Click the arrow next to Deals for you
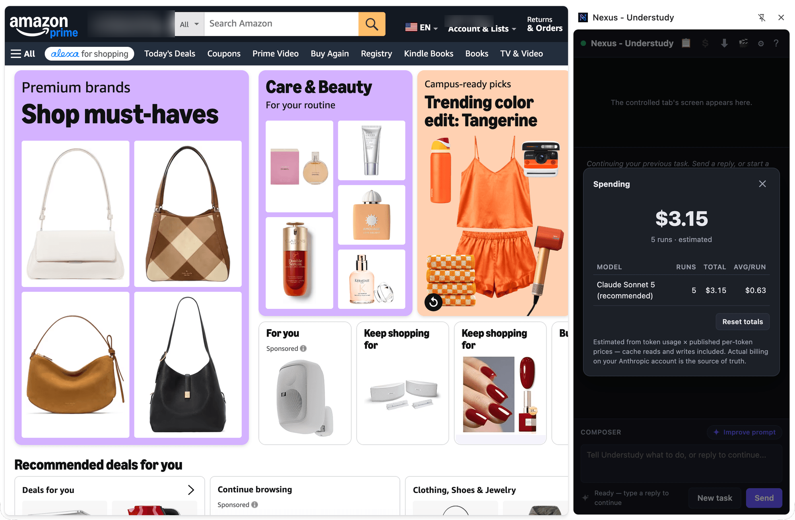 pyautogui.click(x=191, y=490)
